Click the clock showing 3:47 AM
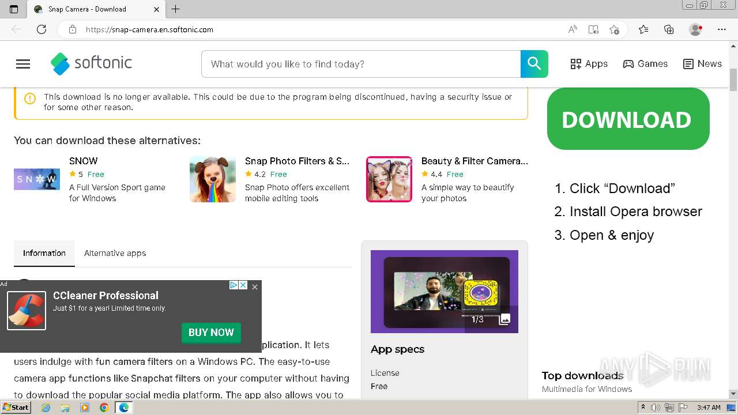This screenshot has height=415, width=738. click(x=709, y=408)
